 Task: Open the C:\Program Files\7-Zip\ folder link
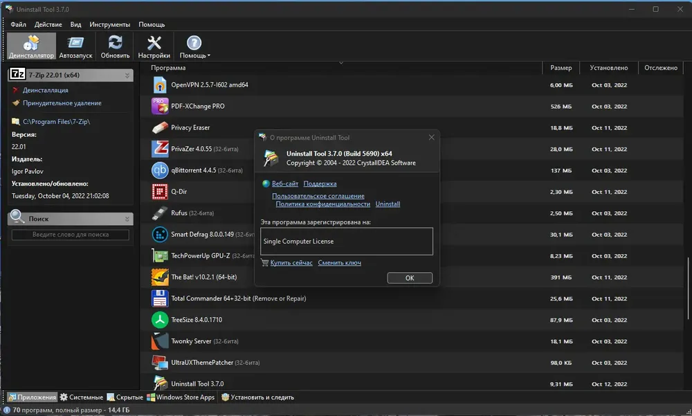(57, 121)
